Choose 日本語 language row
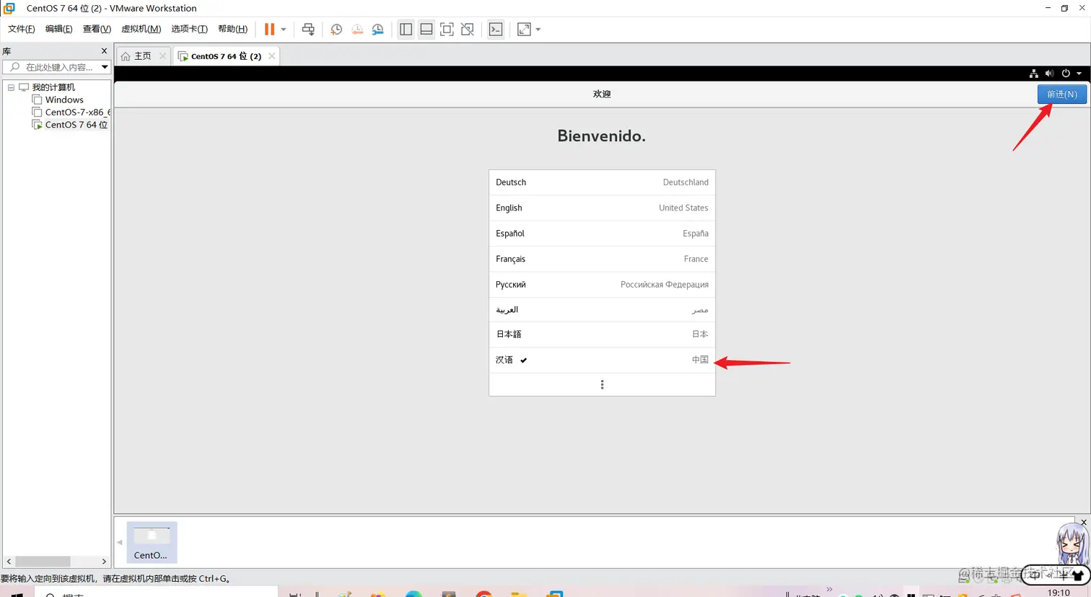The image size is (1091, 597). (x=602, y=335)
